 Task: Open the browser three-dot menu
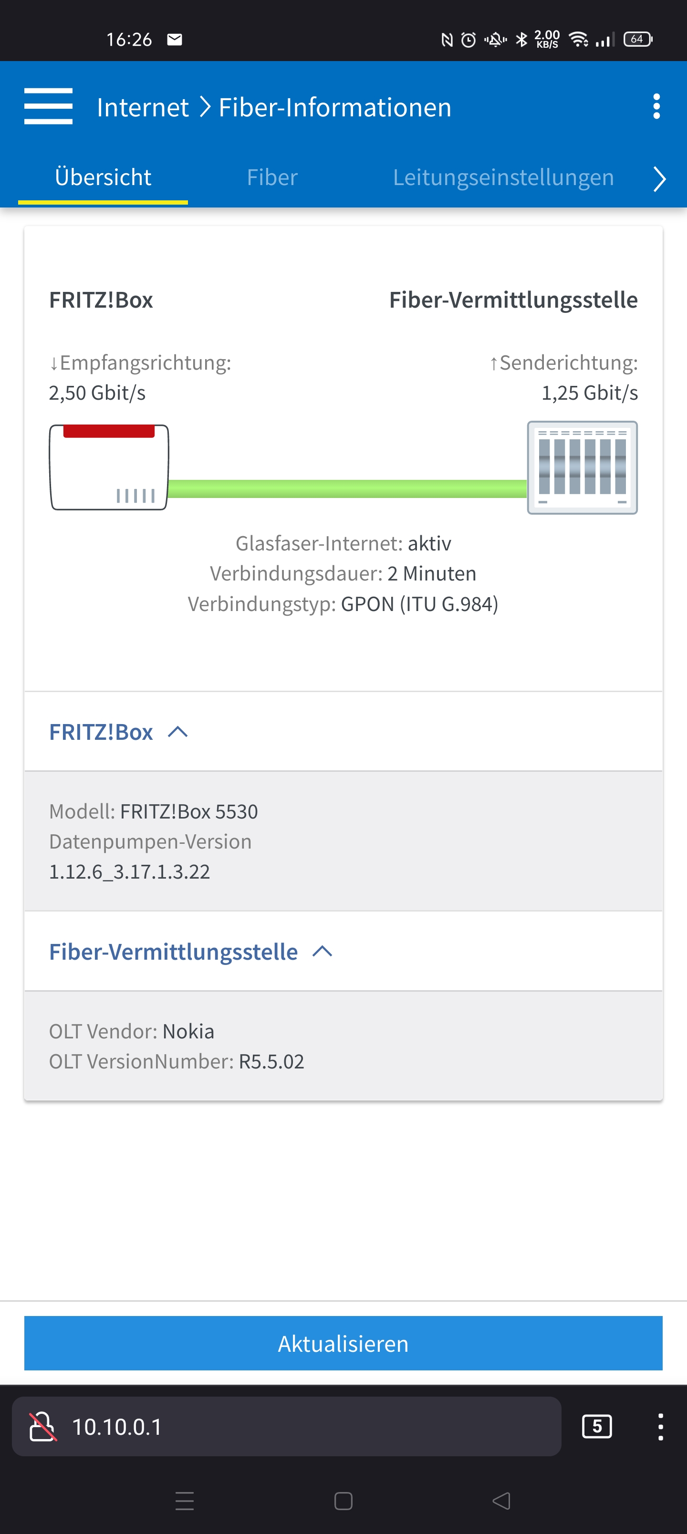click(660, 1426)
